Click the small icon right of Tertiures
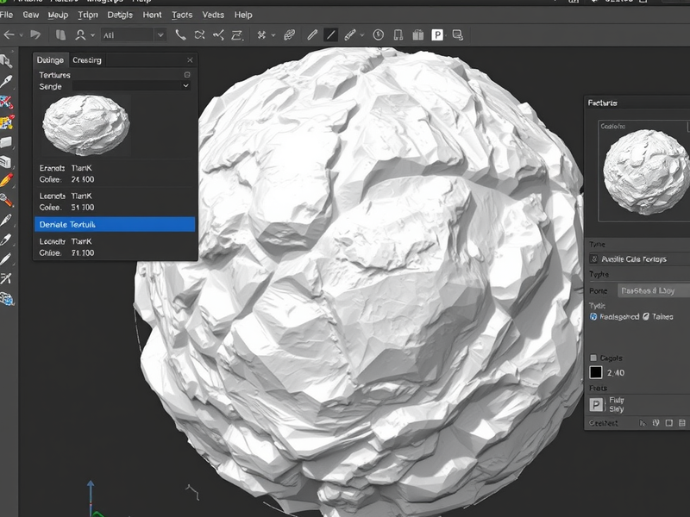 (x=187, y=75)
